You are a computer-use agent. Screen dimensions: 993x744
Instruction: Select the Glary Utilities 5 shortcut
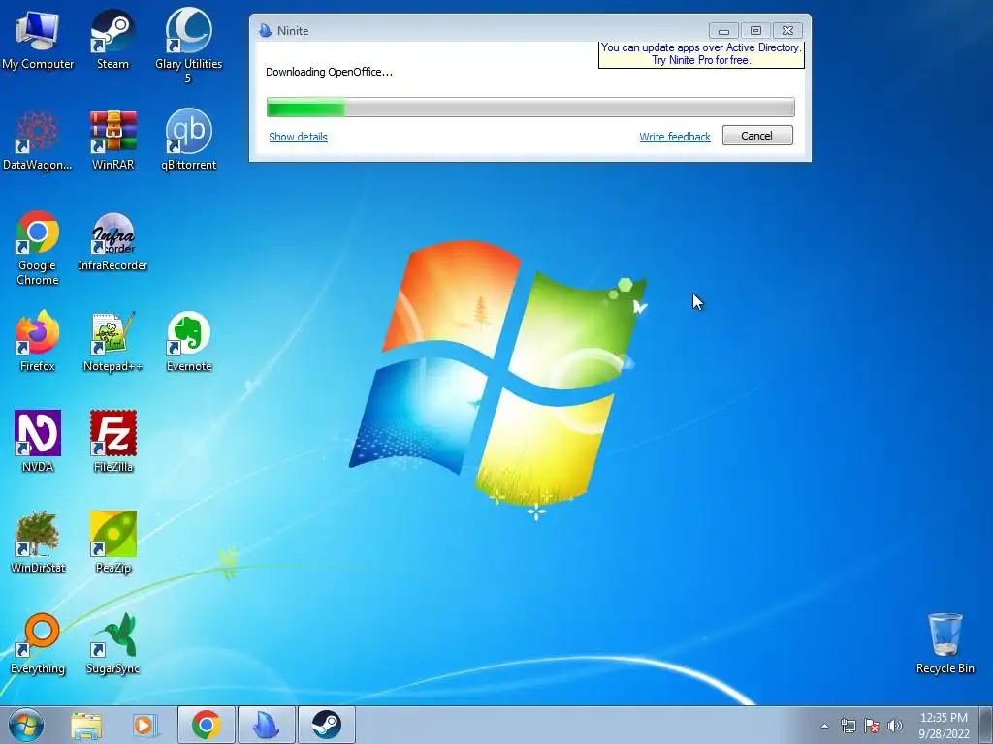[188, 46]
